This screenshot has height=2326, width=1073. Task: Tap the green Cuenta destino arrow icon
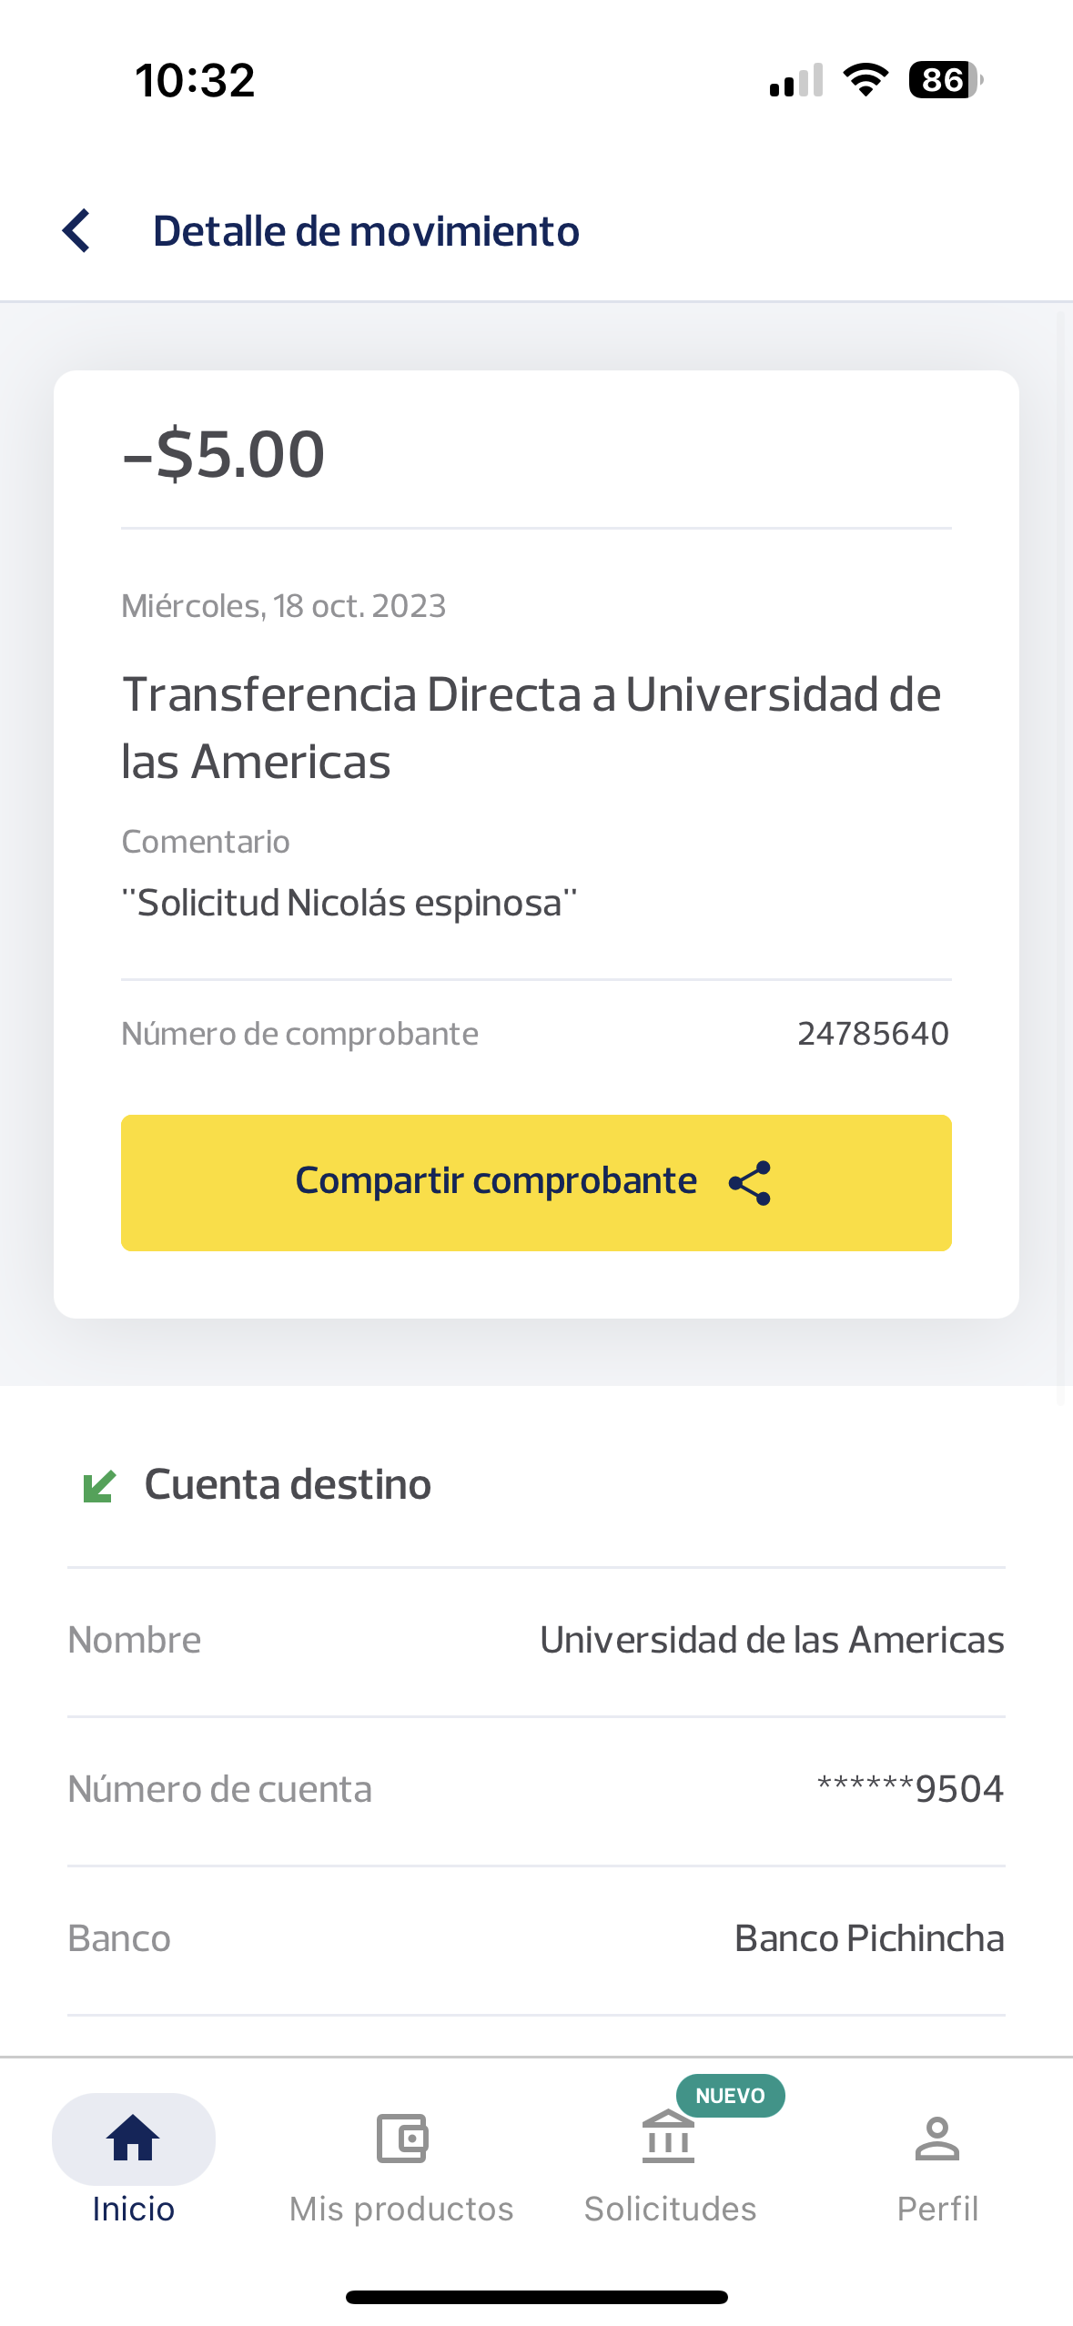pyautogui.click(x=99, y=1486)
